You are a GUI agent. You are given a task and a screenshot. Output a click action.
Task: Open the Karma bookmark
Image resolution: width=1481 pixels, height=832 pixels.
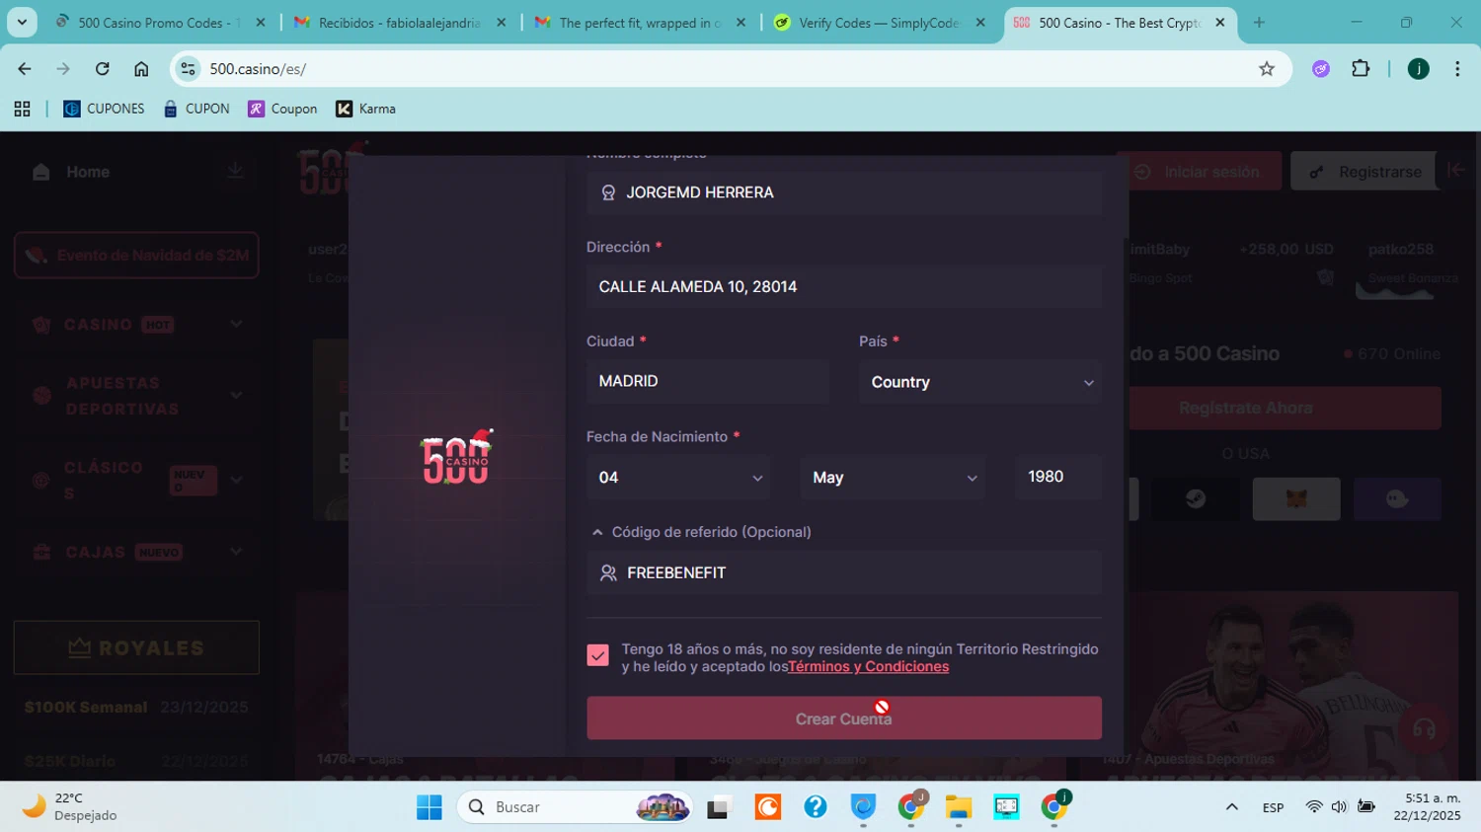(365, 109)
